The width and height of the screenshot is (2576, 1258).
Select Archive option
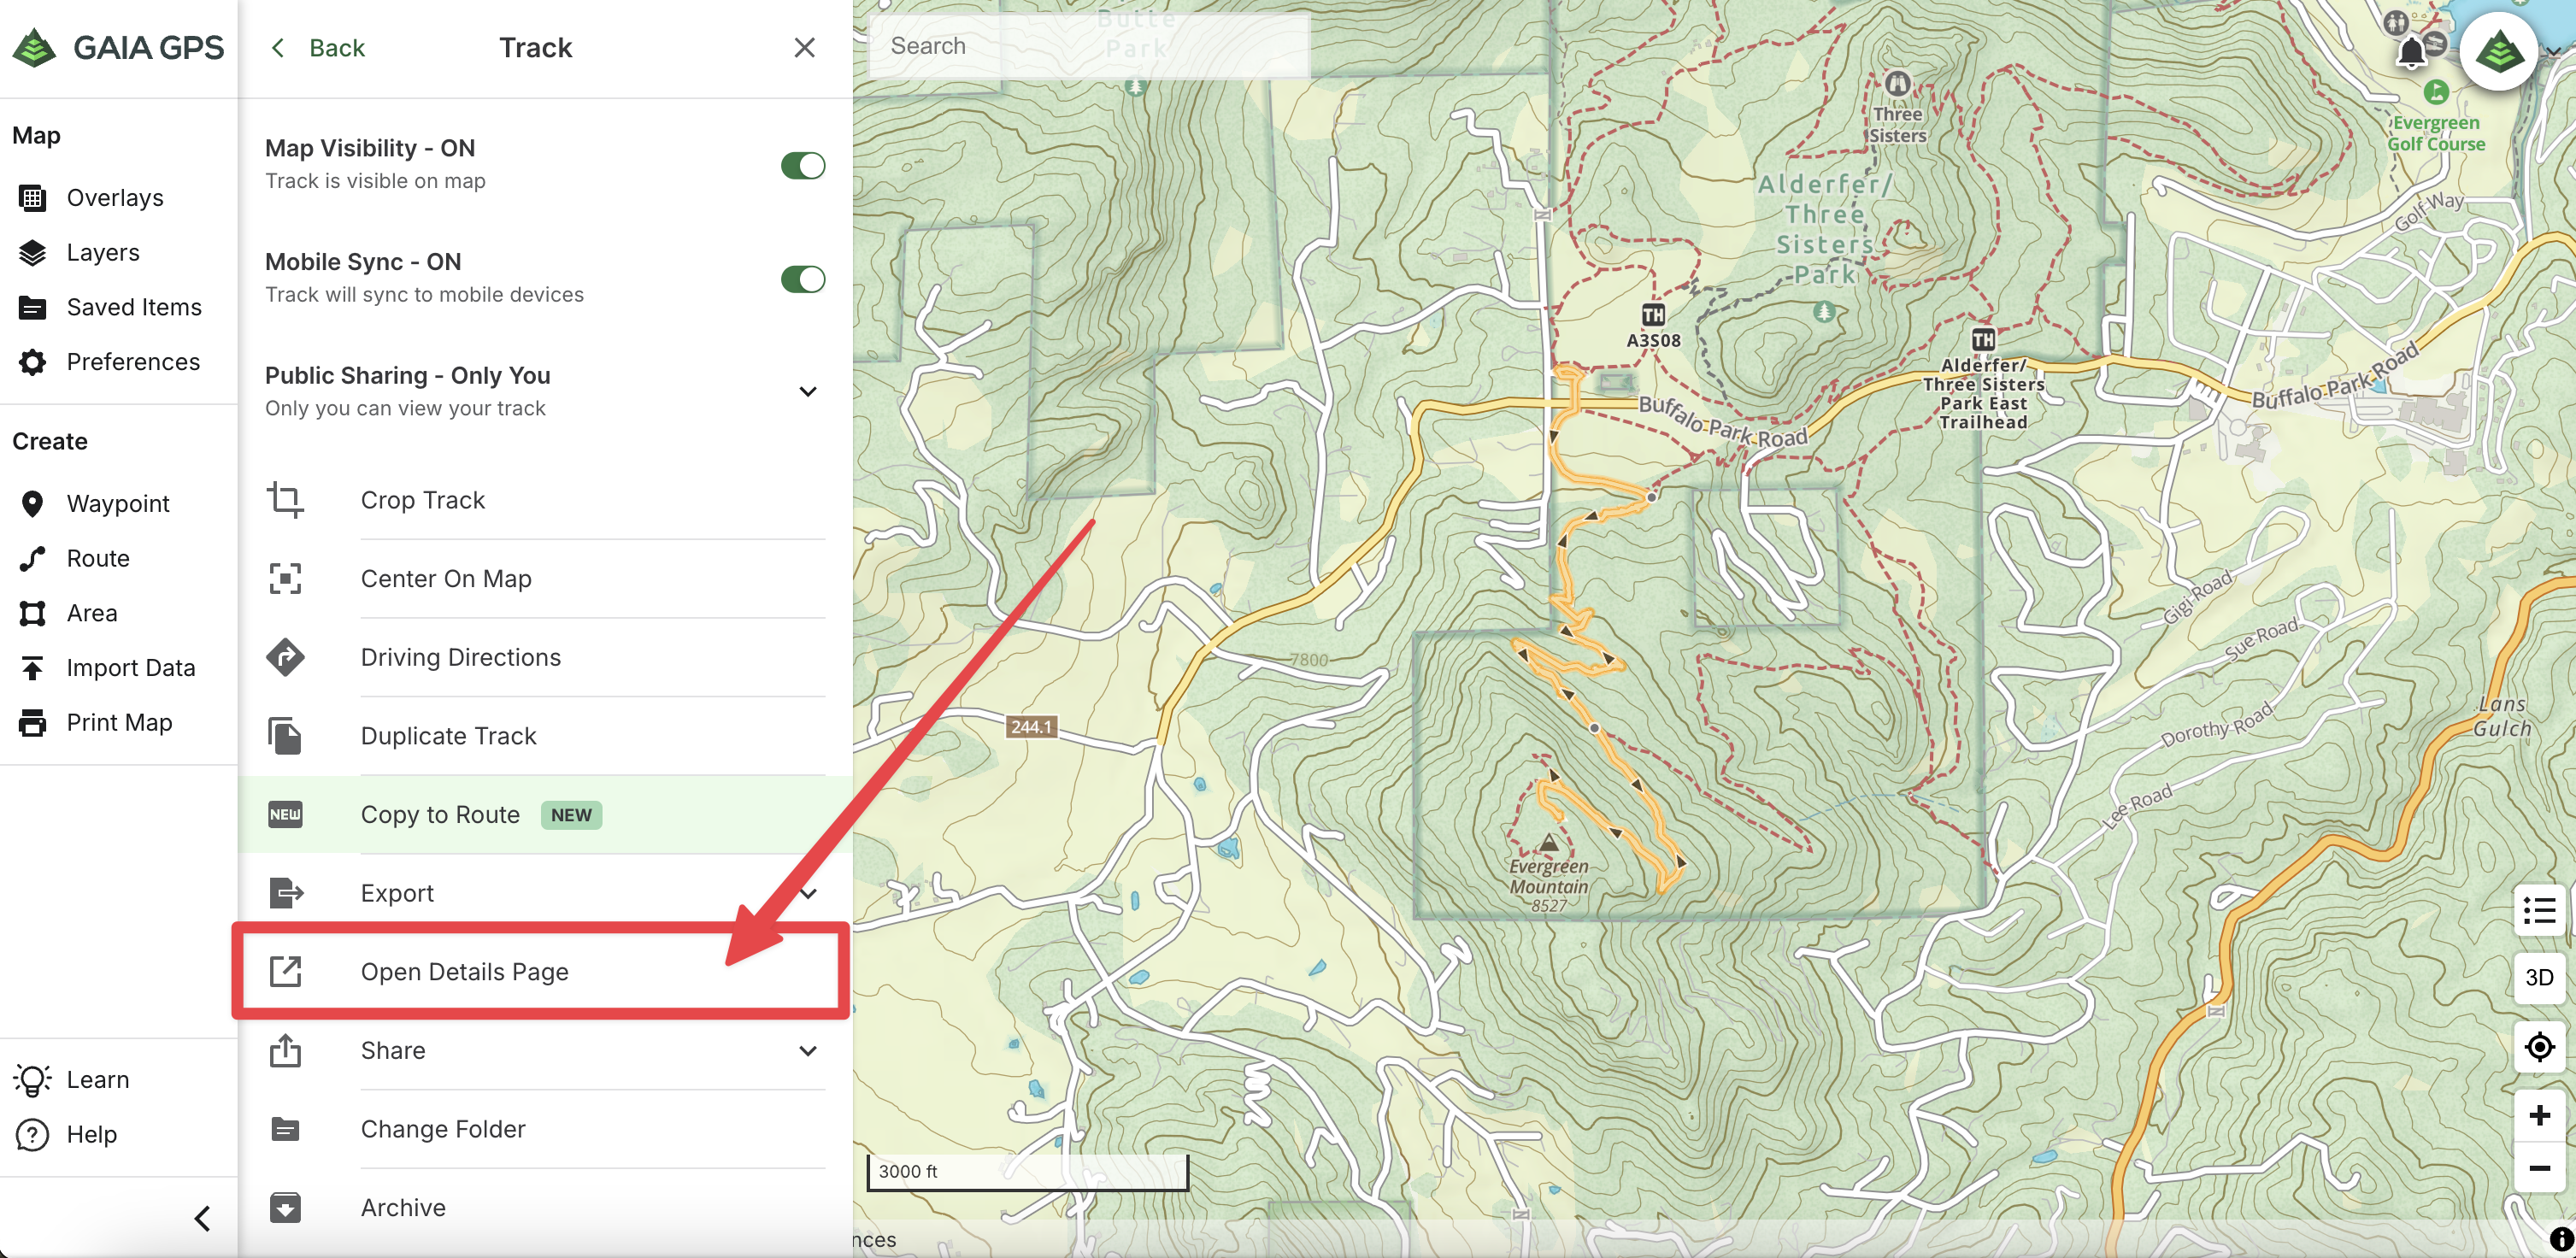(545, 1207)
